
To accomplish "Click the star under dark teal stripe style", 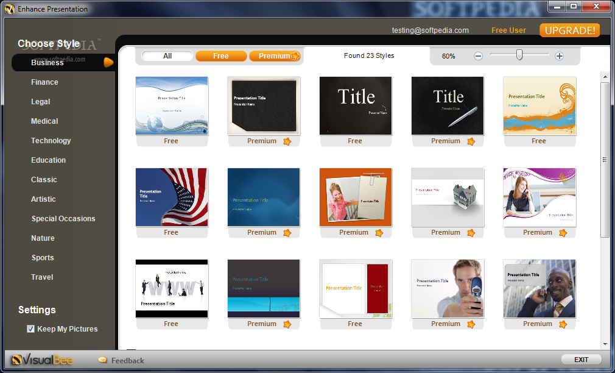I will [x=287, y=324].
